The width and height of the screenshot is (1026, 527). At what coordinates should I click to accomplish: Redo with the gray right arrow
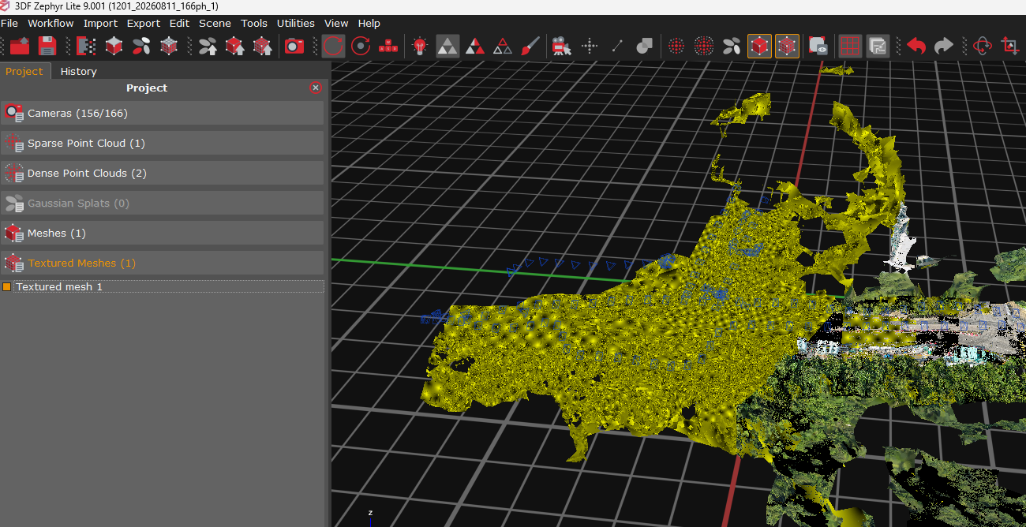(944, 46)
